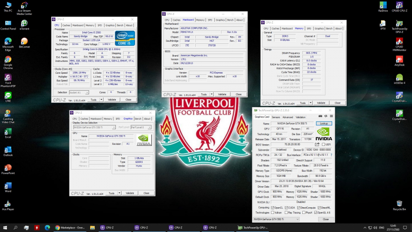Click the Intel Core i5 logo

tap(125, 39)
